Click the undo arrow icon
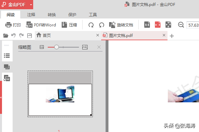The width and height of the screenshot is (199, 132). [x=14, y=36]
